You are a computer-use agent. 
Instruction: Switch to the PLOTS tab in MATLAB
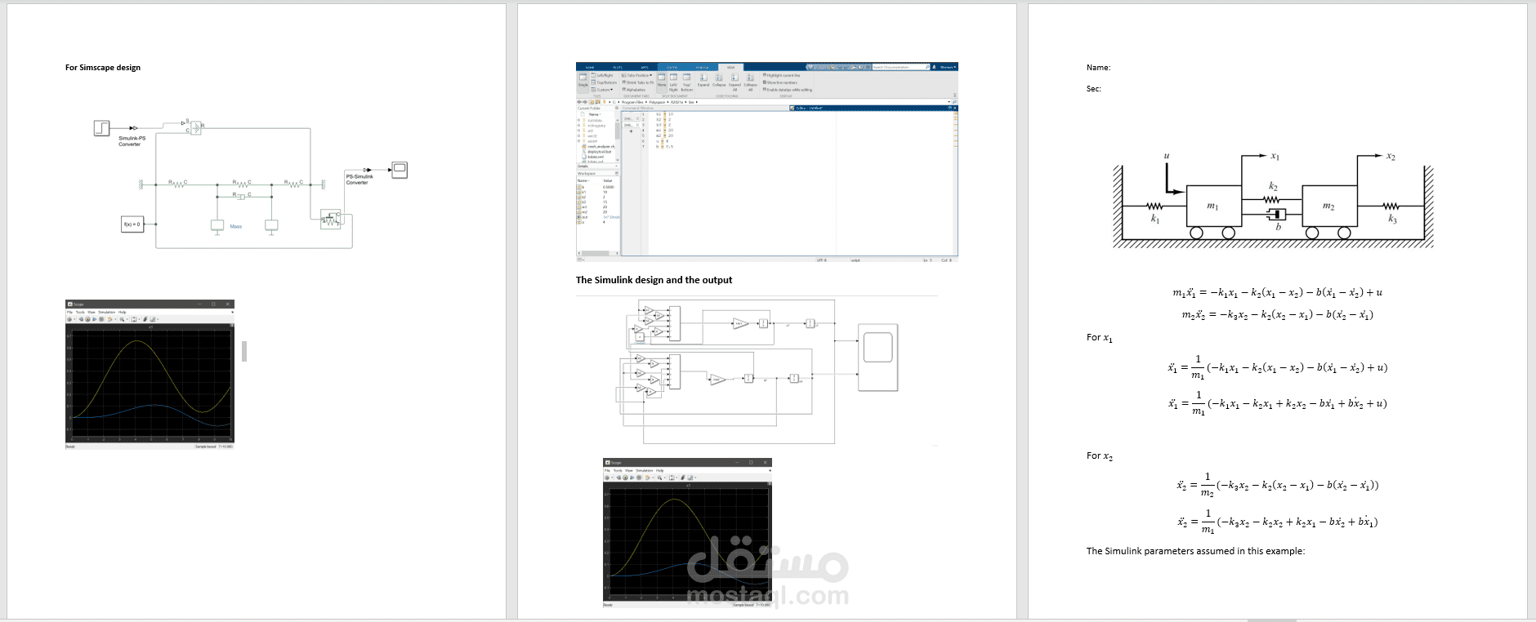point(618,67)
